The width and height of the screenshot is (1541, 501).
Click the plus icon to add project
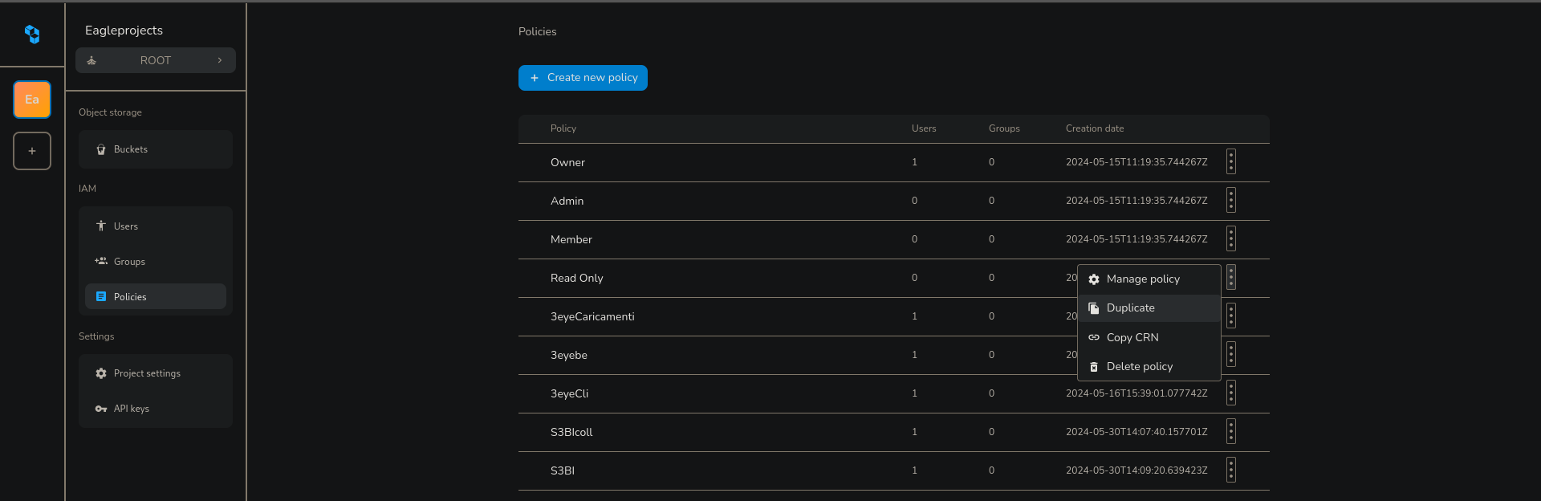[32, 151]
